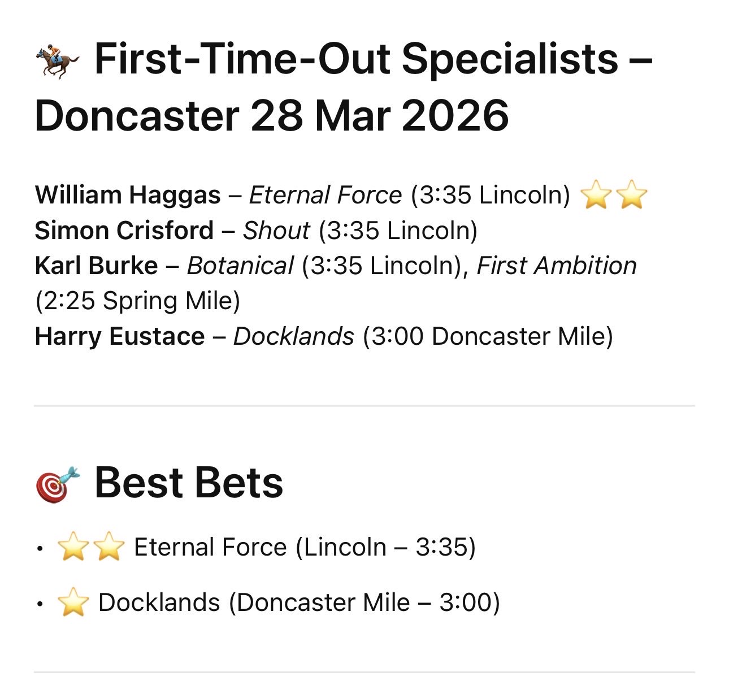Click the bullet point before the Docklands bet

click(39, 604)
